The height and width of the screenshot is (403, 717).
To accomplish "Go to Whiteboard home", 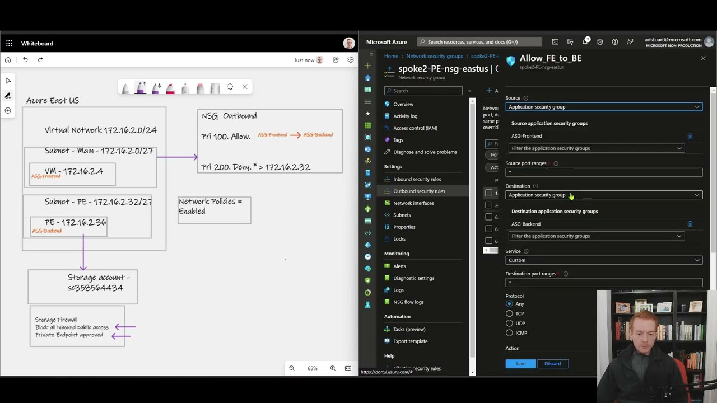I will [x=8, y=59].
